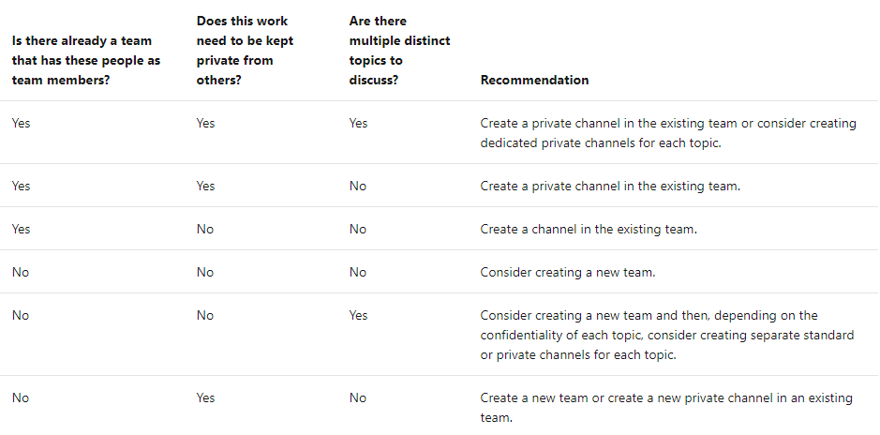Click the Recommendation column header
Screen dimensions: 880x435
pyautogui.click(x=534, y=80)
